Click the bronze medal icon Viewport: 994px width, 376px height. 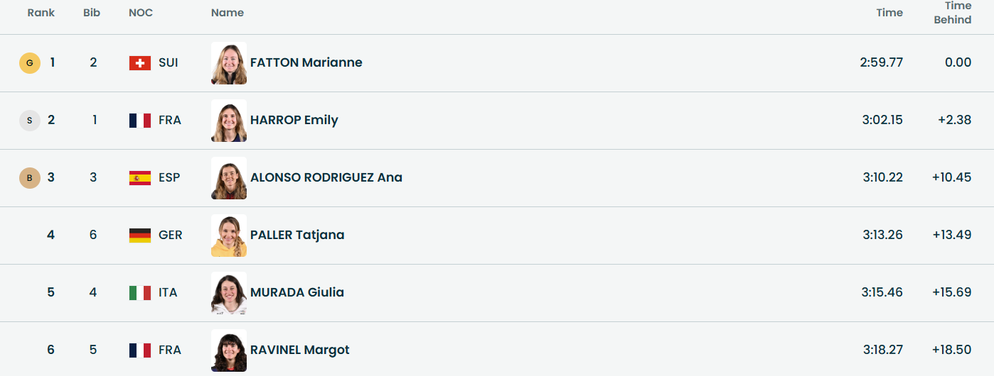(x=29, y=178)
